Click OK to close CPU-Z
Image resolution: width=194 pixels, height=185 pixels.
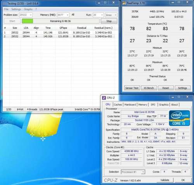pos(183,180)
